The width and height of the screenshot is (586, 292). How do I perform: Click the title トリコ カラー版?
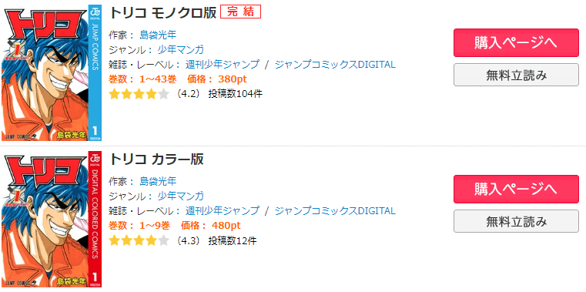[x=156, y=159]
